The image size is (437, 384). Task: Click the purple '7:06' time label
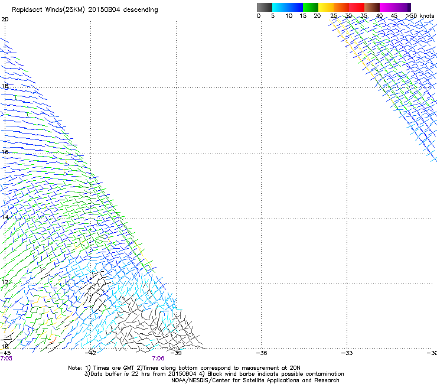click(x=158, y=359)
